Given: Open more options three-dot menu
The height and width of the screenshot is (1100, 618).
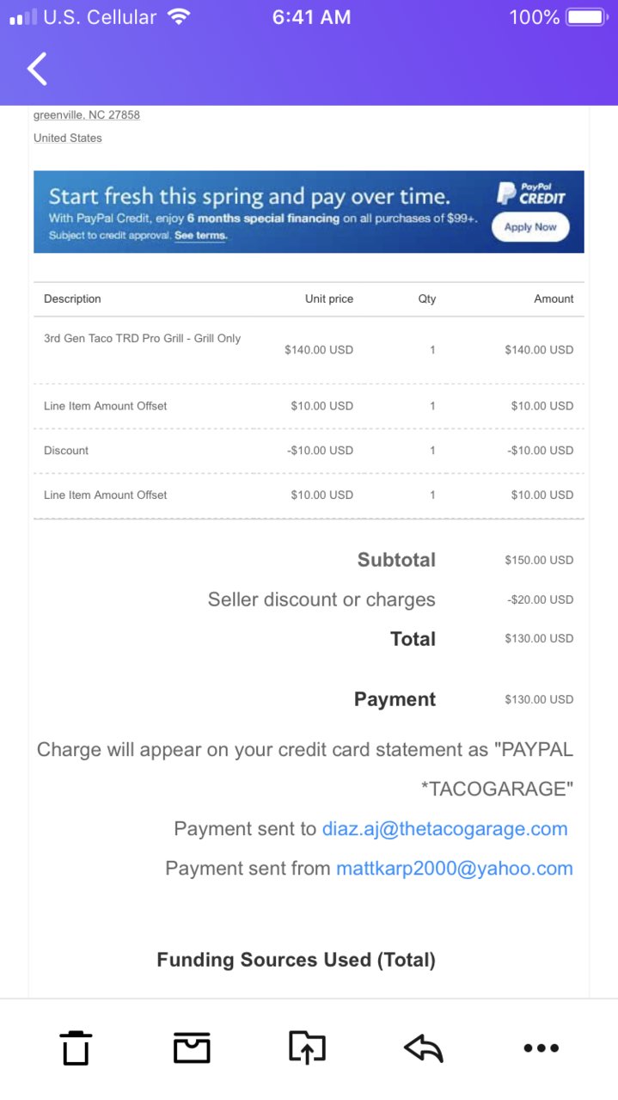Looking at the screenshot, I should tap(542, 1048).
